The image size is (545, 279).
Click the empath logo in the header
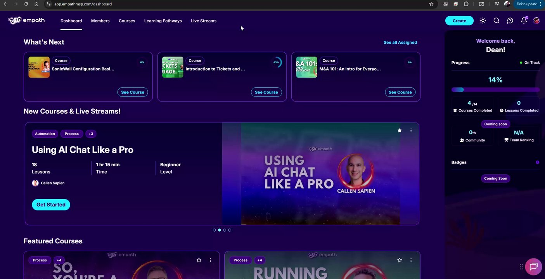[26, 21]
